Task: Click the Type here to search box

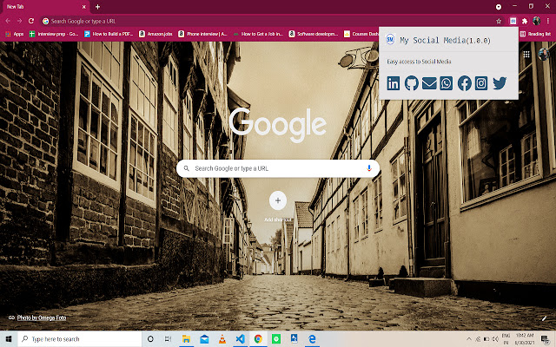Action: [80, 339]
